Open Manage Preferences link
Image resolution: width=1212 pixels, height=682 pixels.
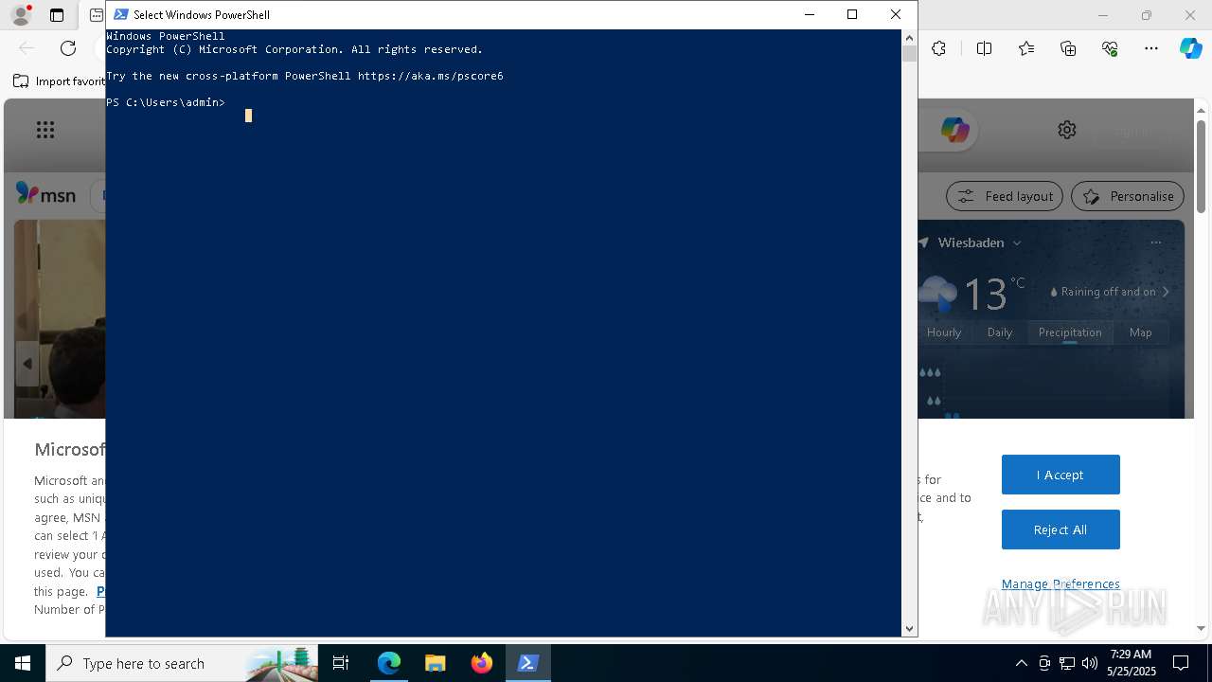tap(1060, 583)
